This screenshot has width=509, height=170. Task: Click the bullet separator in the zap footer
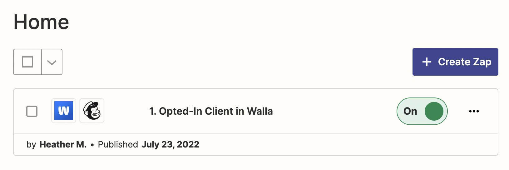(92, 145)
